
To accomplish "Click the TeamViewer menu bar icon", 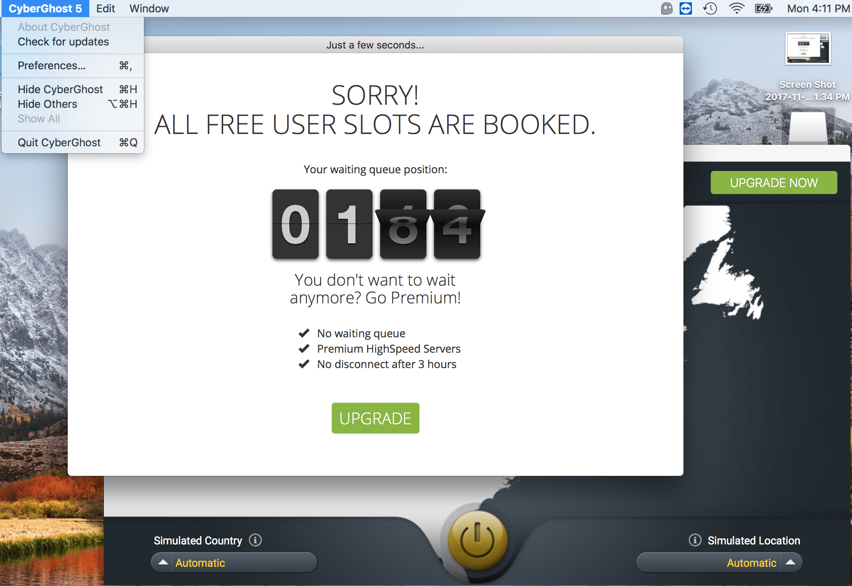I will tap(686, 8).
